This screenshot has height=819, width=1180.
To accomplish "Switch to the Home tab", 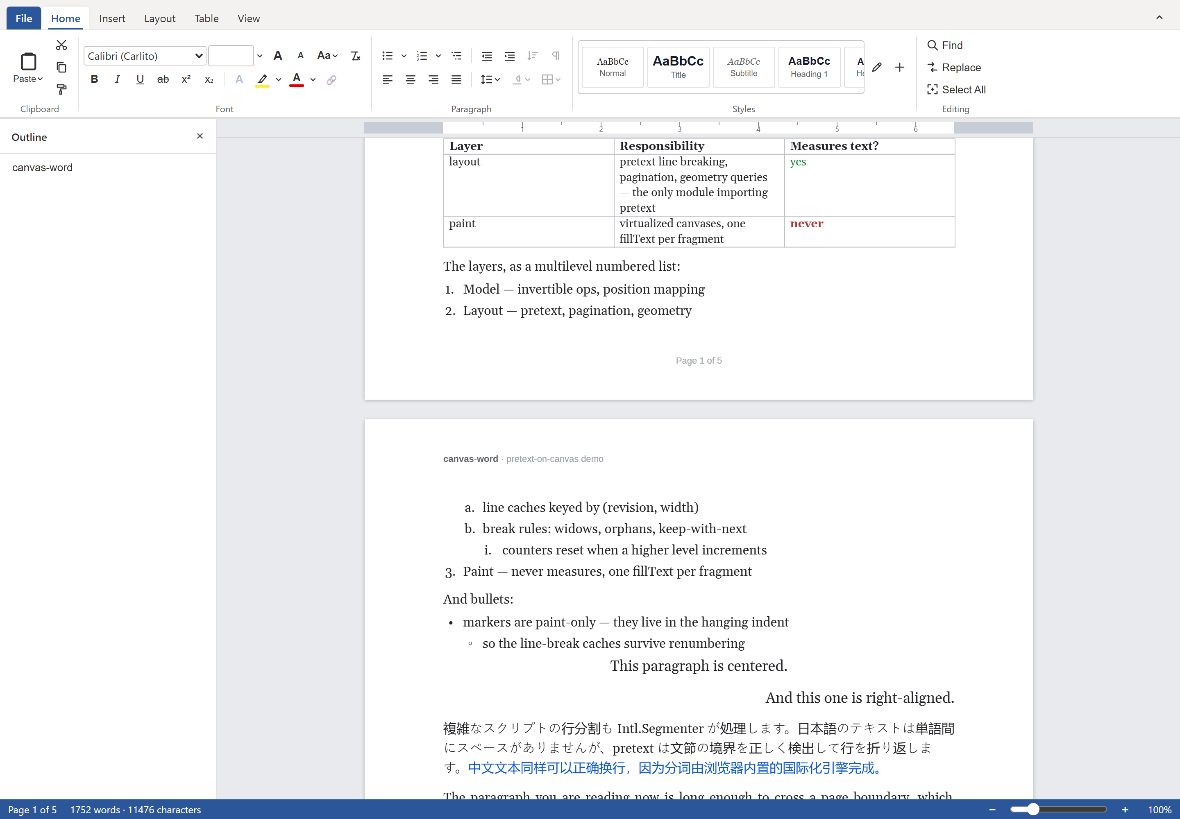I will (x=66, y=18).
